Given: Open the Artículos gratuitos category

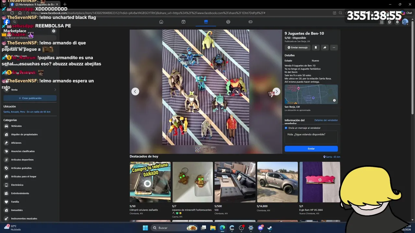Looking at the screenshot, I should point(30,168).
